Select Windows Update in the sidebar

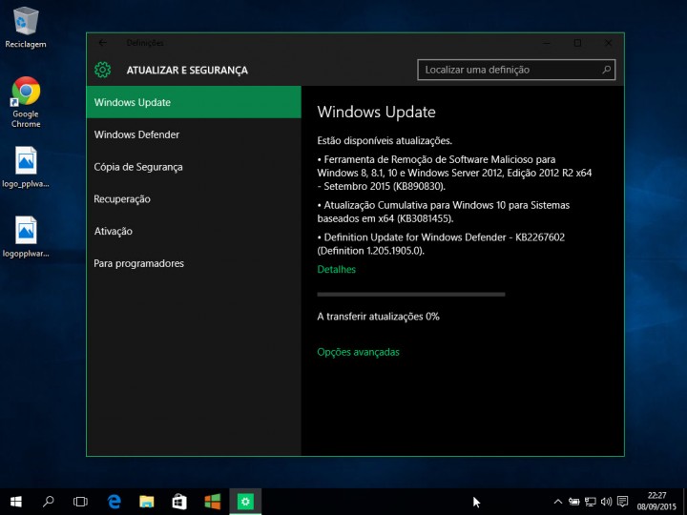(x=194, y=102)
